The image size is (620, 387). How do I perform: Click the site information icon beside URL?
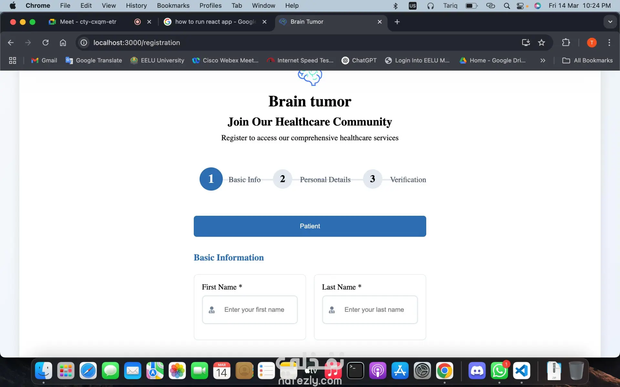84,43
